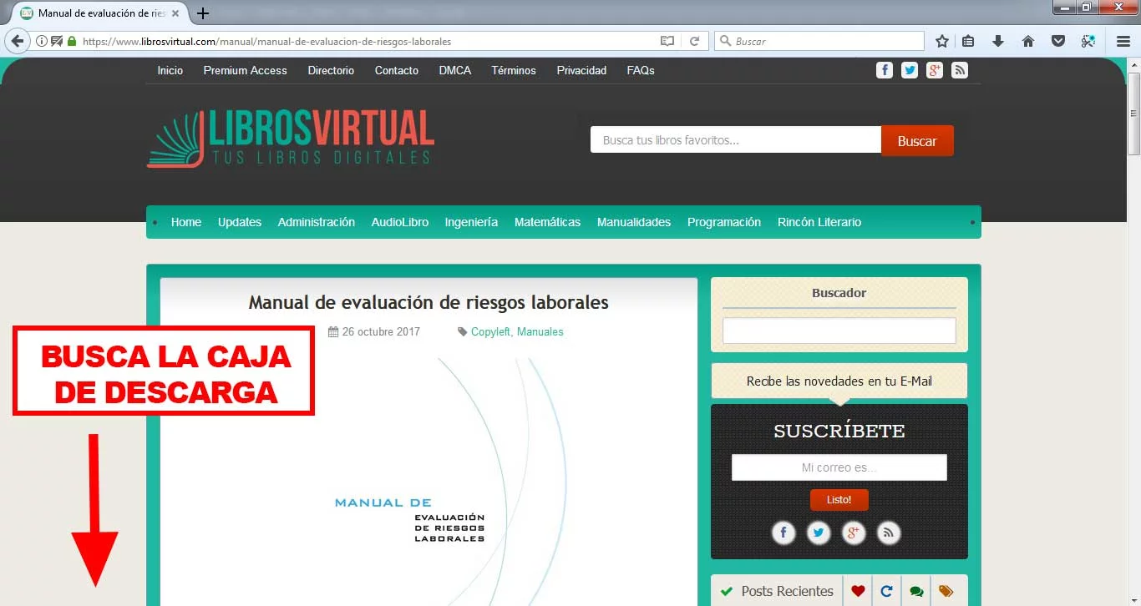Screen dimensions: 1141x606
Task: Click the page vertical scrollbar thumb
Action: [x=1133, y=113]
